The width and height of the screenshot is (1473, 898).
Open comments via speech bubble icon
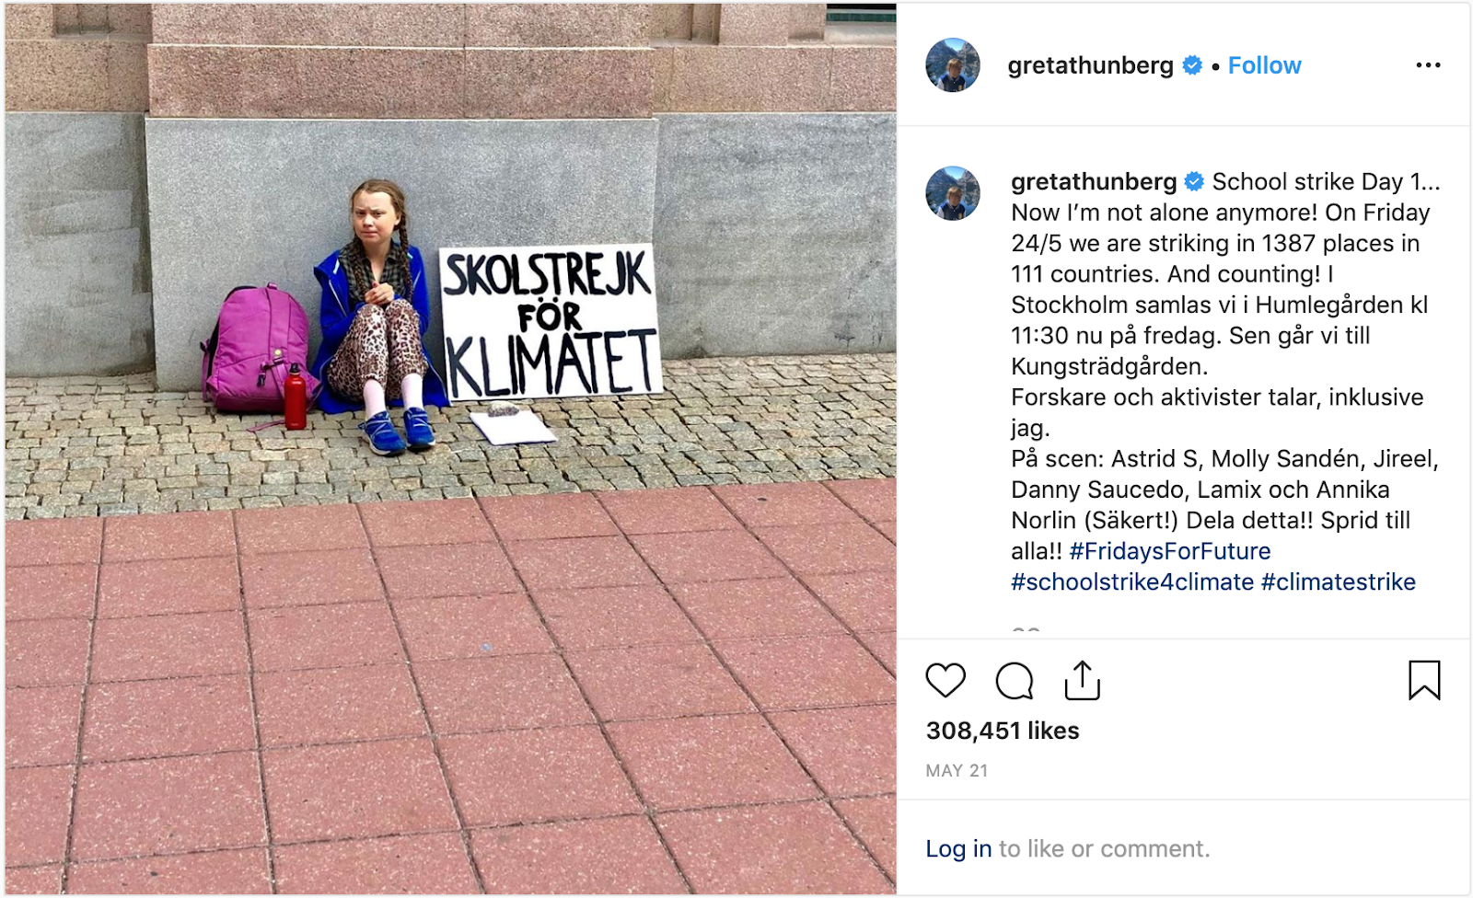(1015, 681)
